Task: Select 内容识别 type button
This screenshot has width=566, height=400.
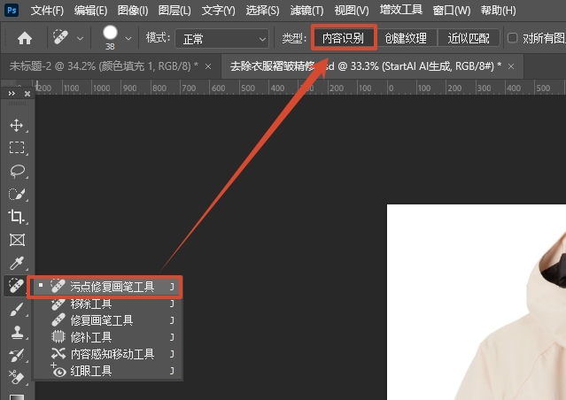Action: [x=343, y=38]
